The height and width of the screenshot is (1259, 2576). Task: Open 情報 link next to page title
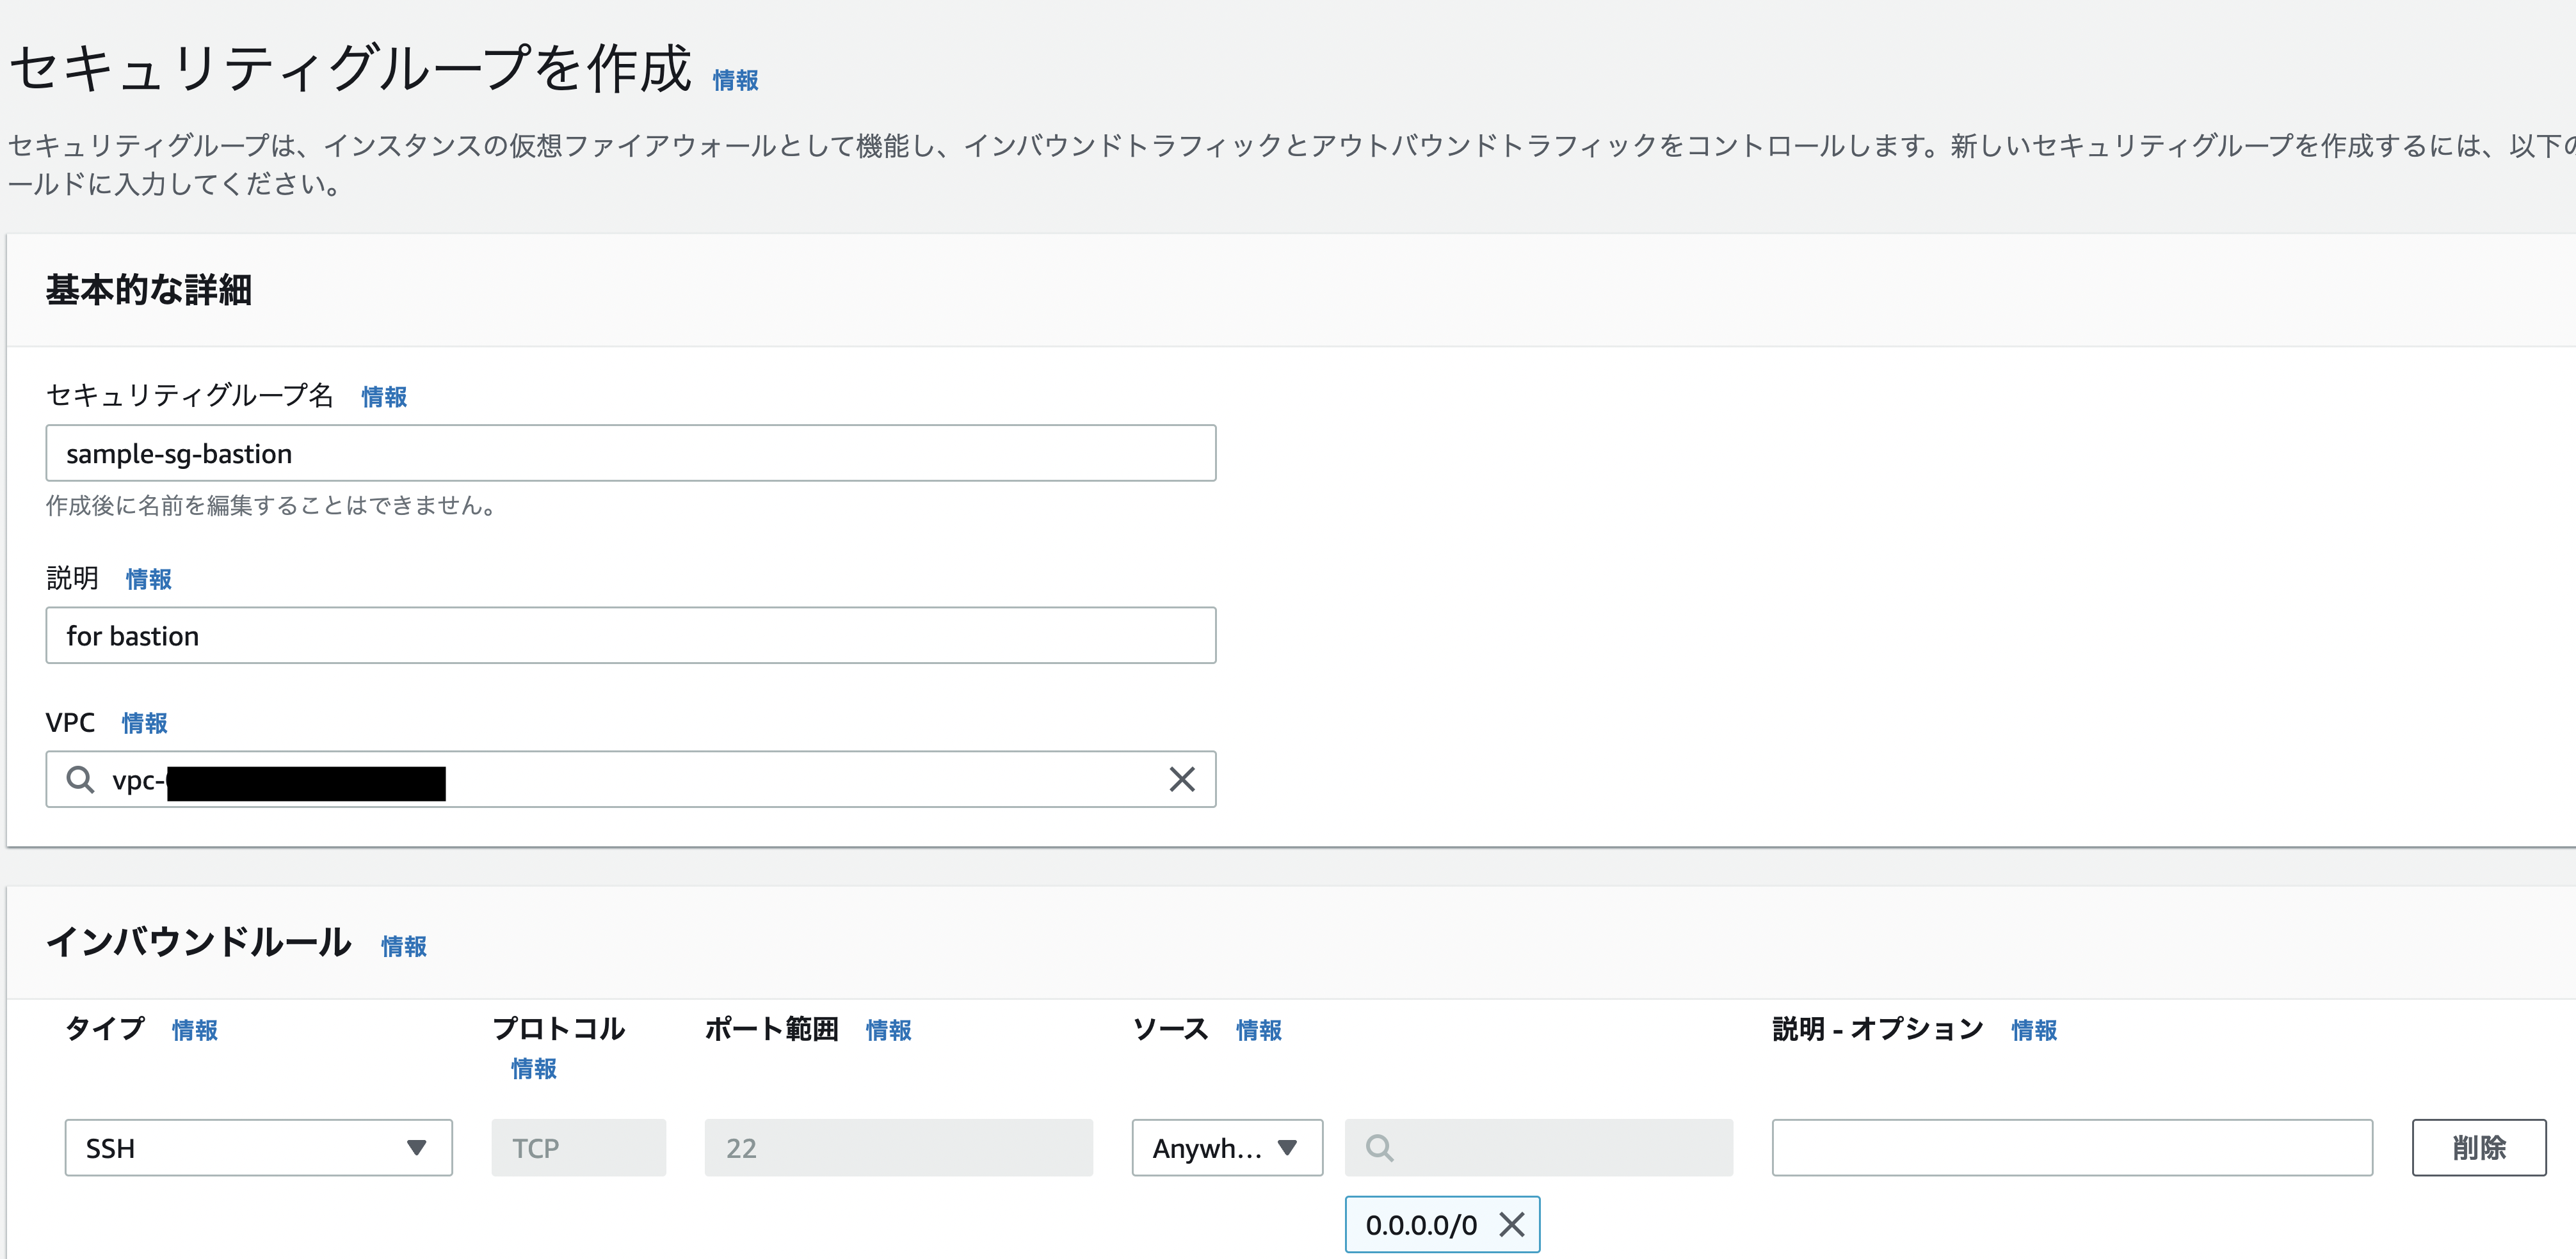[735, 81]
